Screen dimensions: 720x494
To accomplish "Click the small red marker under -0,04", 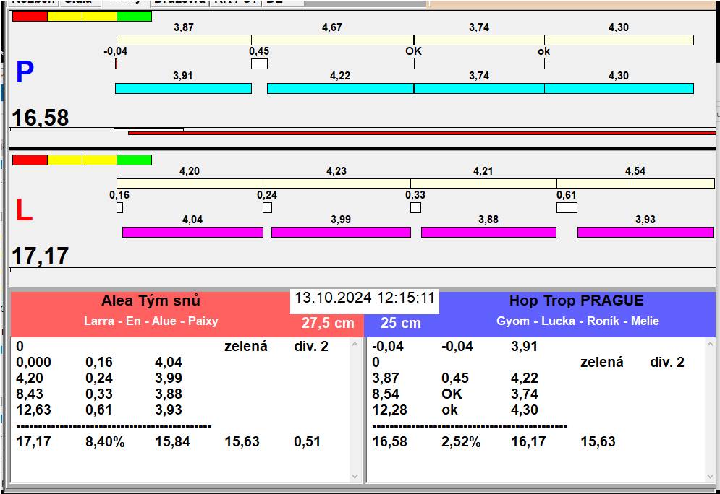I will tap(116, 64).
